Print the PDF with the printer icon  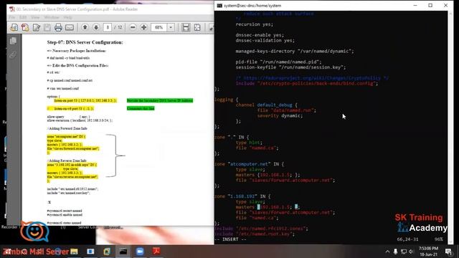point(58,27)
